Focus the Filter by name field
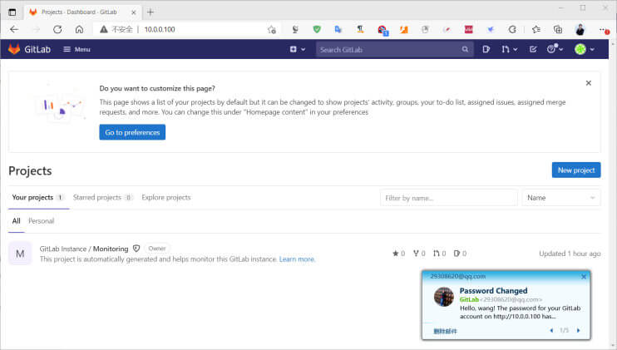This screenshot has width=617, height=350. (x=448, y=198)
